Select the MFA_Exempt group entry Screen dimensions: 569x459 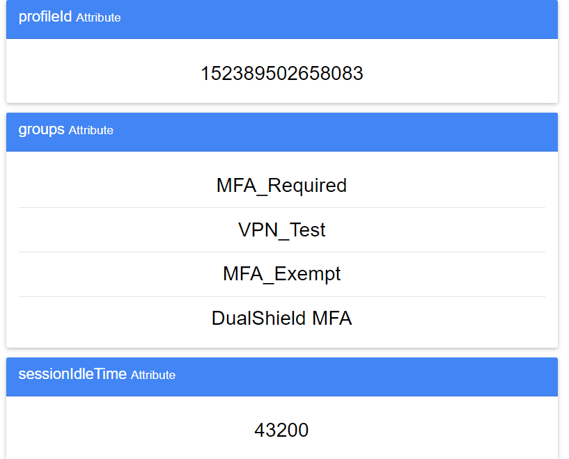click(x=281, y=274)
